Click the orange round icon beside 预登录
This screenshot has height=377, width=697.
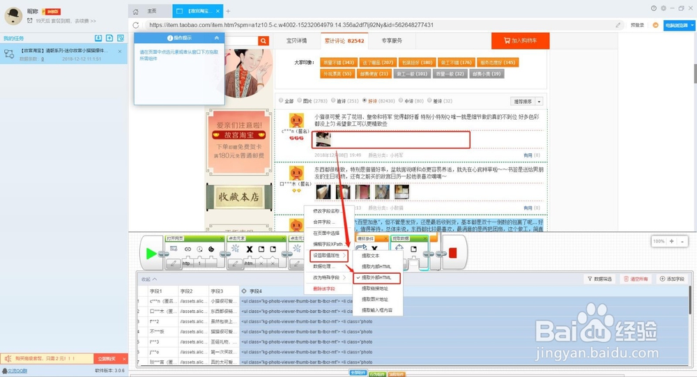tap(655, 25)
